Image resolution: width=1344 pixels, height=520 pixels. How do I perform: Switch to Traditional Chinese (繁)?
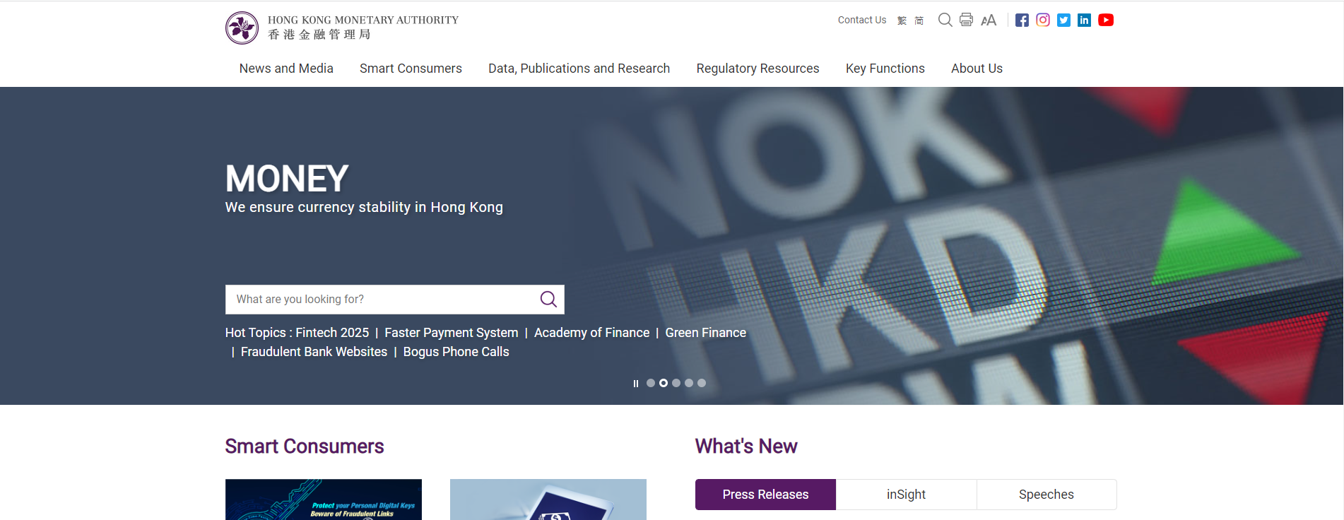(x=902, y=20)
